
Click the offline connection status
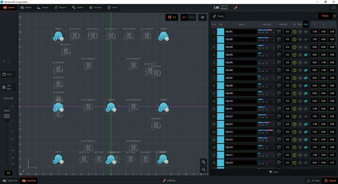click(169, 180)
